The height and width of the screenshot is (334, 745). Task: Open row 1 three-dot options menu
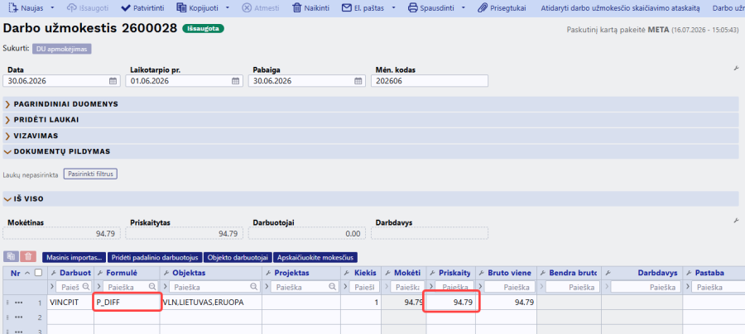tap(19, 302)
